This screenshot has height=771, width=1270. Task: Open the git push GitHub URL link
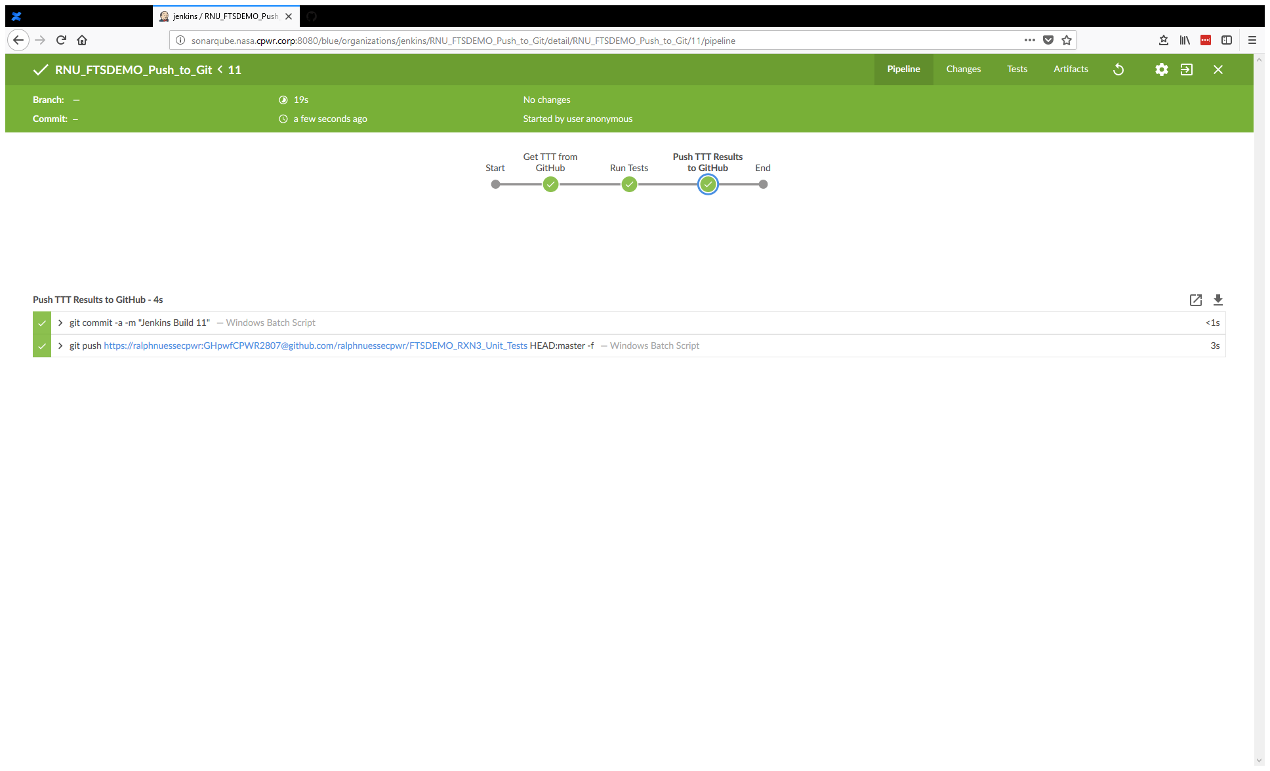315,346
